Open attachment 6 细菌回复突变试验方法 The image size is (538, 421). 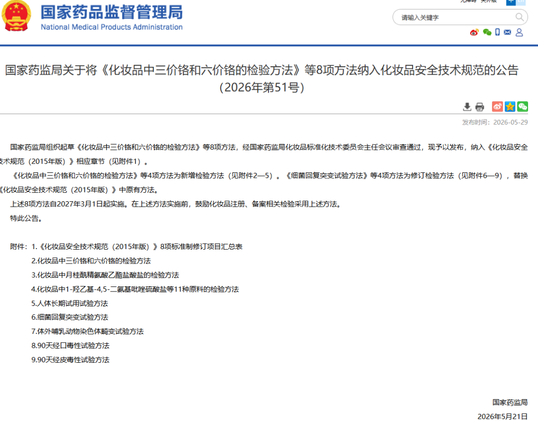[x=70, y=317]
